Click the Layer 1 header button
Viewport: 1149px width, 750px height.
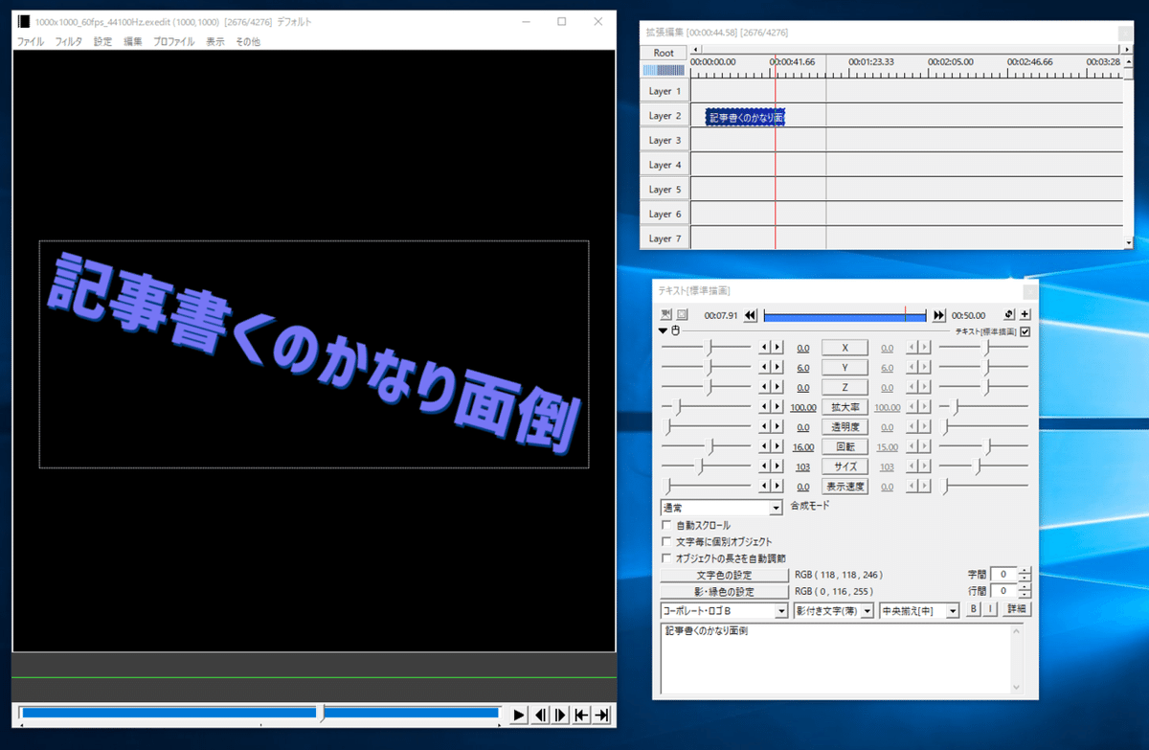[x=665, y=91]
